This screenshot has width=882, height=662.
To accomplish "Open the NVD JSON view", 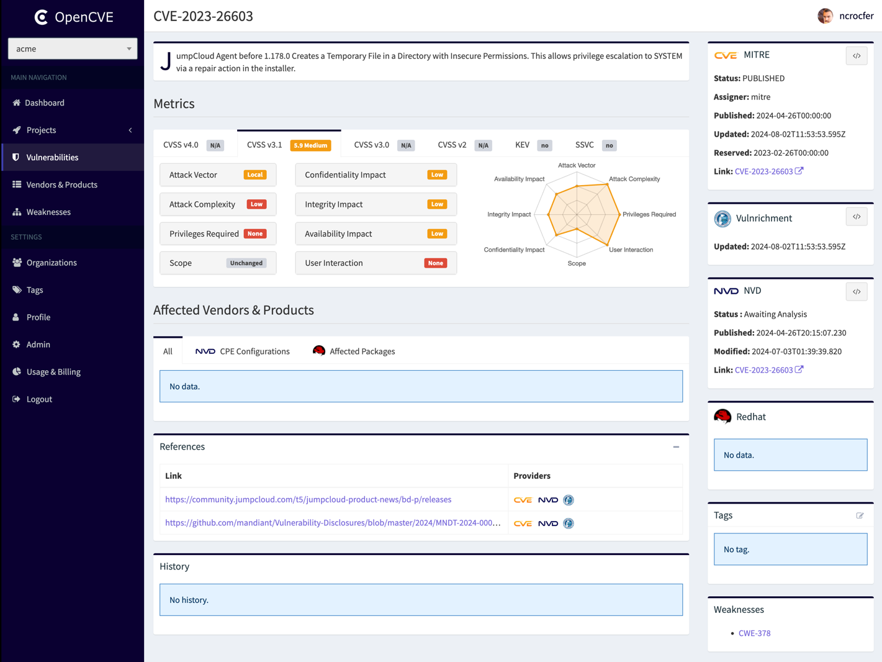I will coord(857,291).
